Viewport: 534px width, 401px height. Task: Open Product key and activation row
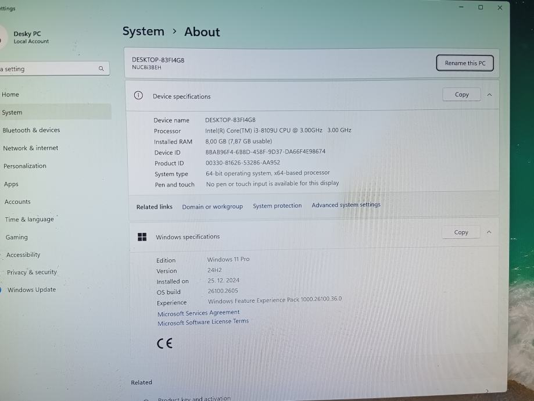tap(194, 398)
